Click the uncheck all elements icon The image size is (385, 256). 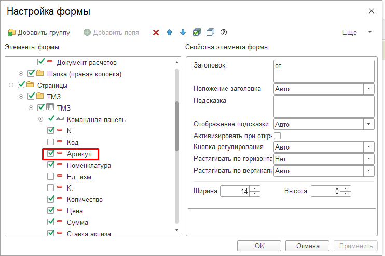pyautogui.click(x=210, y=33)
